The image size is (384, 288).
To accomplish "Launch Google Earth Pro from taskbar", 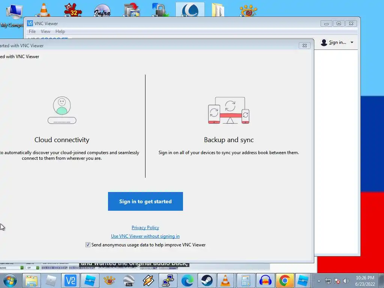I will pyautogui.click(x=129, y=280).
